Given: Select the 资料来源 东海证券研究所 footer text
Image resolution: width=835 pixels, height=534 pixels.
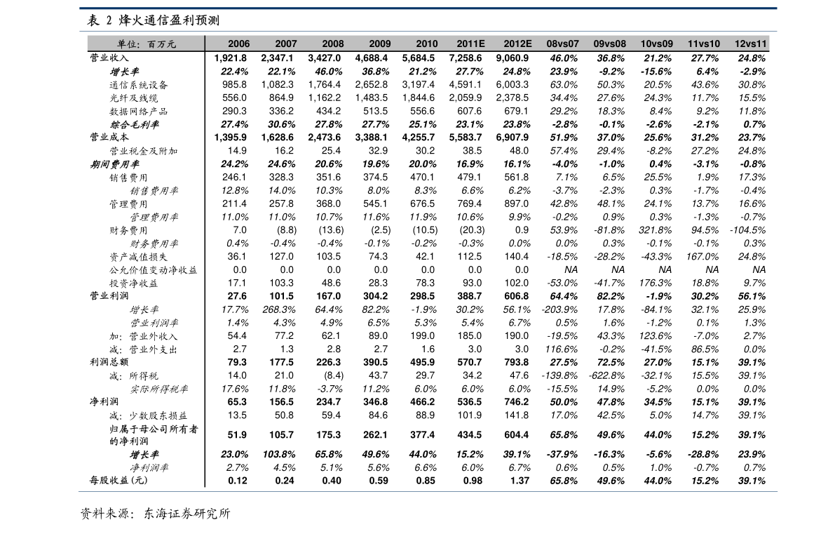Looking at the screenshot, I should click(x=155, y=514).
